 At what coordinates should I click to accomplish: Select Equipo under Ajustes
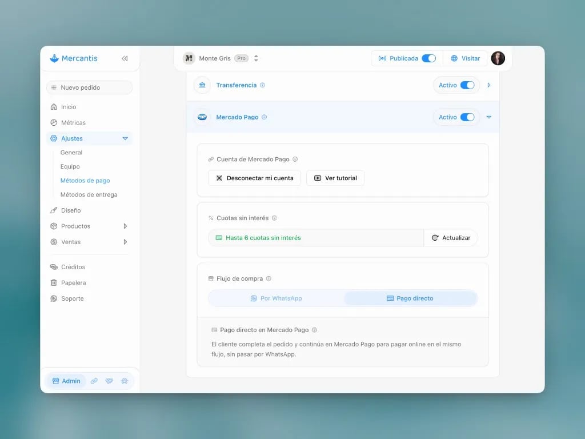(x=70, y=166)
